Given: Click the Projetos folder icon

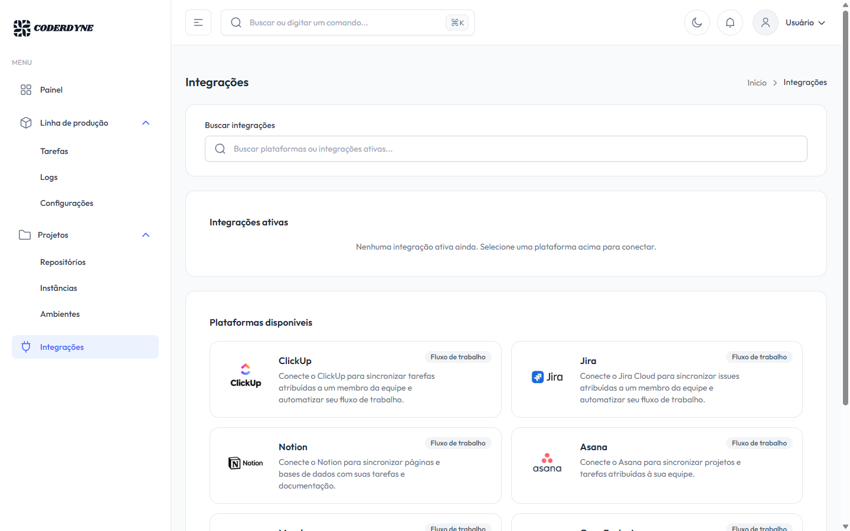Looking at the screenshot, I should (25, 235).
